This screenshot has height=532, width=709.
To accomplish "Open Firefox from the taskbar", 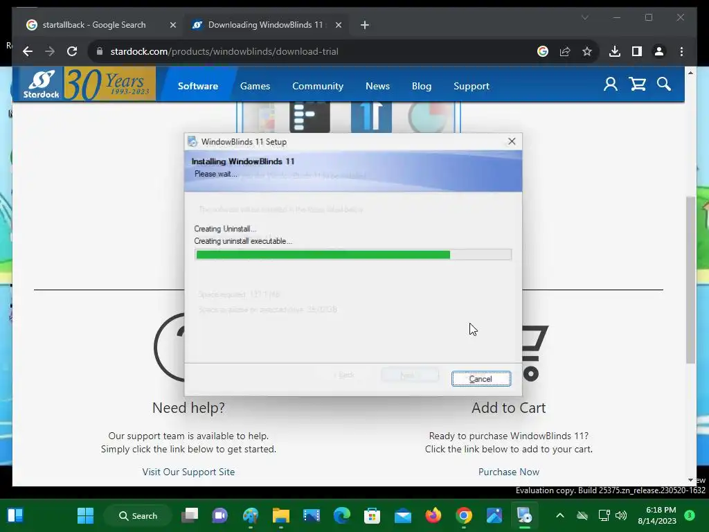I will pyautogui.click(x=433, y=515).
